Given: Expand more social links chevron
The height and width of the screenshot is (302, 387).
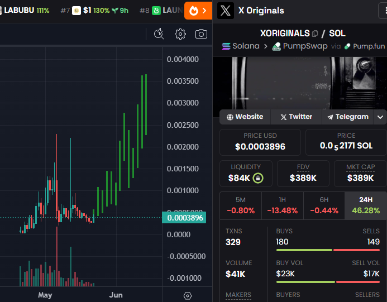Looking at the screenshot, I should [x=380, y=117].
